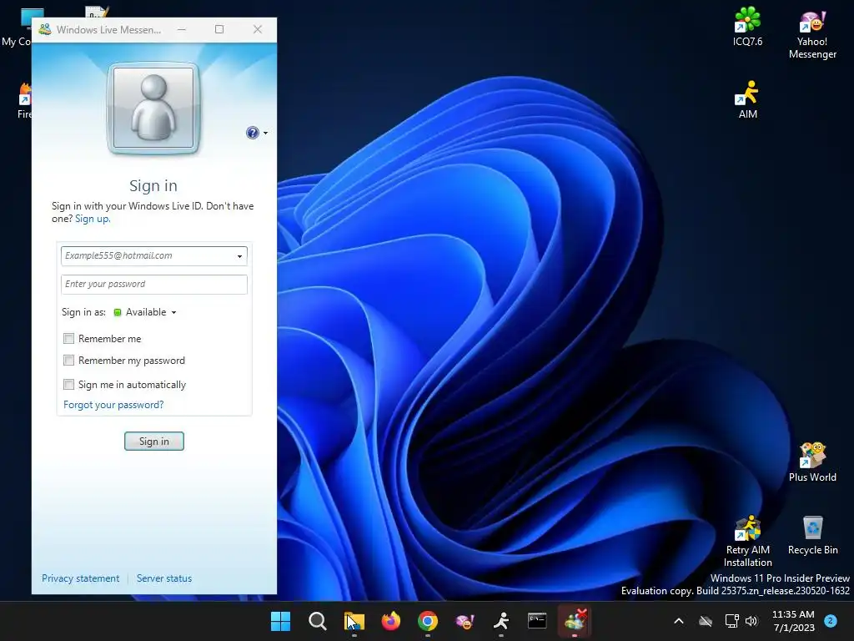Click the Enter your password field

[154, 284]
